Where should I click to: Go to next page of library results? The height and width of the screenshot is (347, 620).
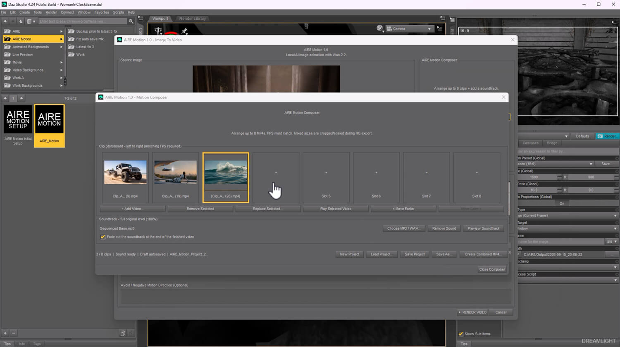point(21,98)
